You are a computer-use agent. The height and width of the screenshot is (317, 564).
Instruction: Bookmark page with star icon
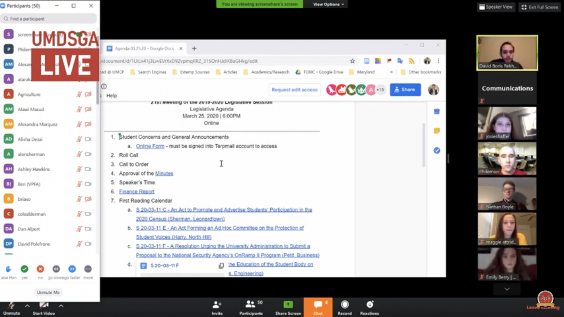pos(352,61)
